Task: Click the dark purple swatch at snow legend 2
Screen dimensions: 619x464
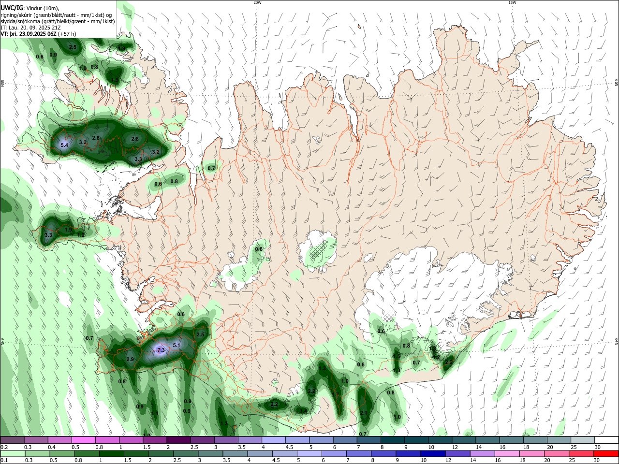Action: (179, 440)
